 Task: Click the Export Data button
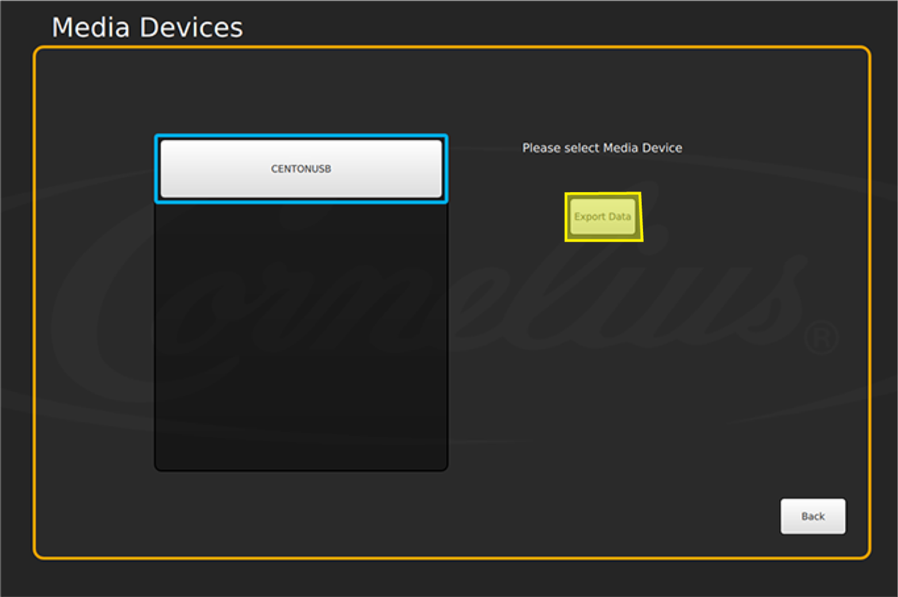click(603, 217)
